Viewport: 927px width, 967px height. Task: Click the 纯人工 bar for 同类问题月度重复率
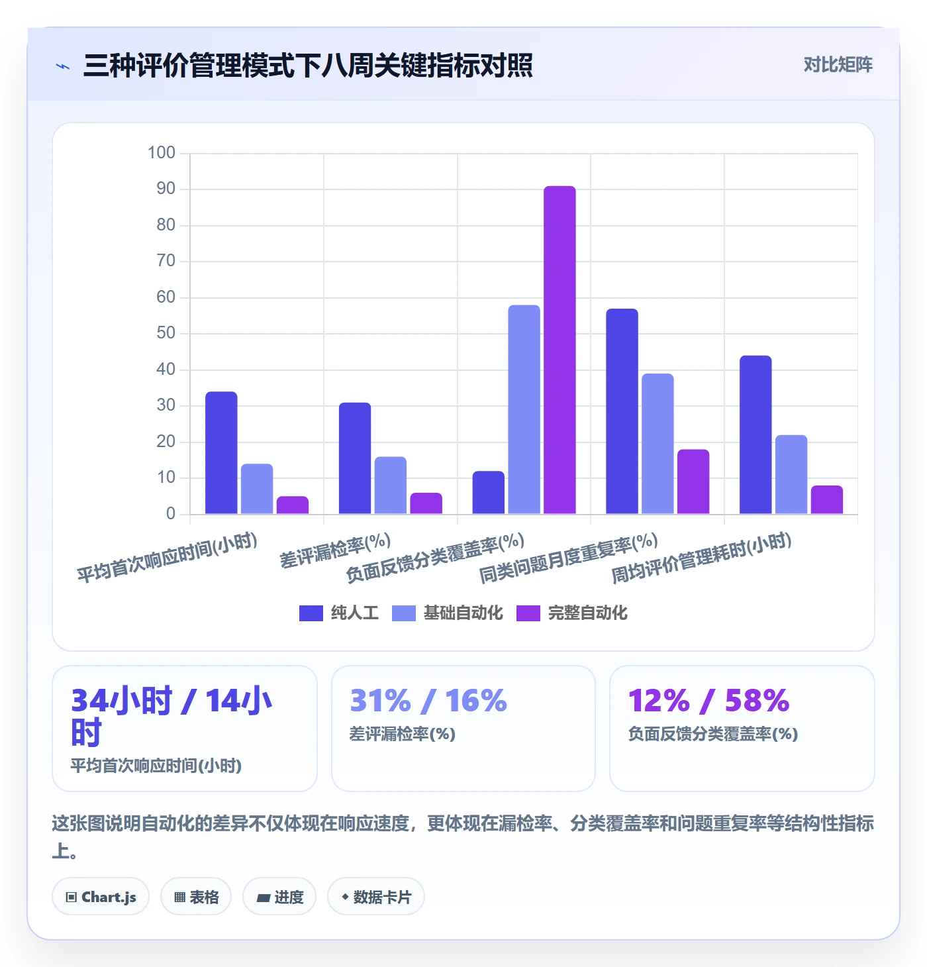[x=622, y=411]
